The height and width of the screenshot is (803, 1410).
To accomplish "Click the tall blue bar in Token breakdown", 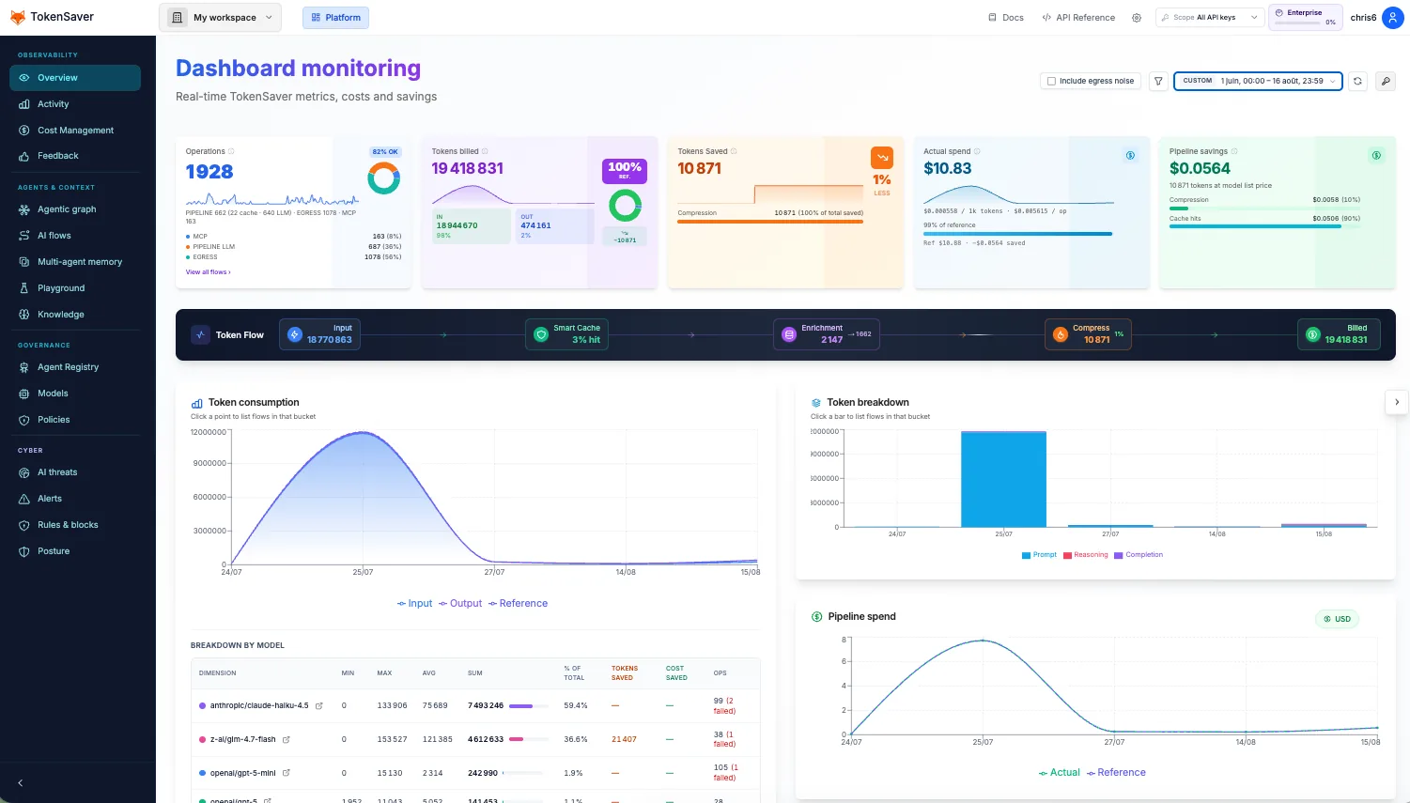I will coord(1003,479).
